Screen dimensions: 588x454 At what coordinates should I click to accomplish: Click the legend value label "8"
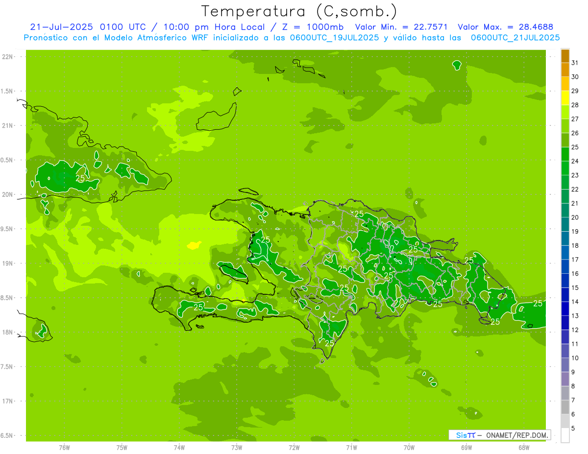click(573, 386)
